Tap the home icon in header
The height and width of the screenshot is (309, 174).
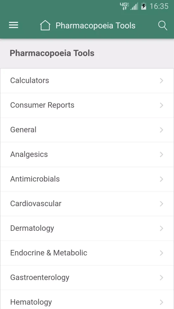coord(45,25)
